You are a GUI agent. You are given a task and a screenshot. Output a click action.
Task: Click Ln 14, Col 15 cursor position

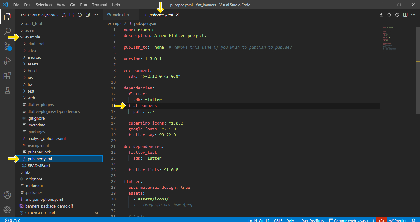[x=259, y=220]
